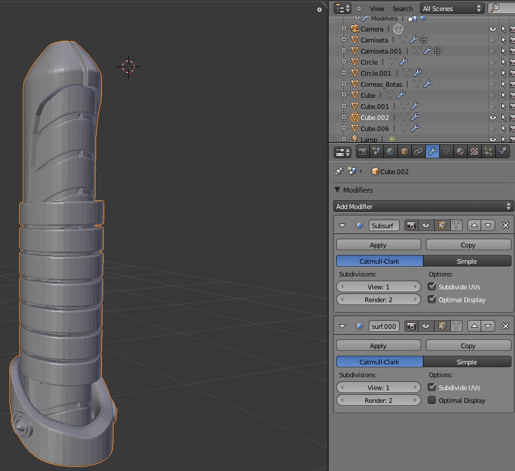This screenshot has height=471, width=515.
Task: Select Simple type for surf.000 modifier
Action: (x=467, y=362)
